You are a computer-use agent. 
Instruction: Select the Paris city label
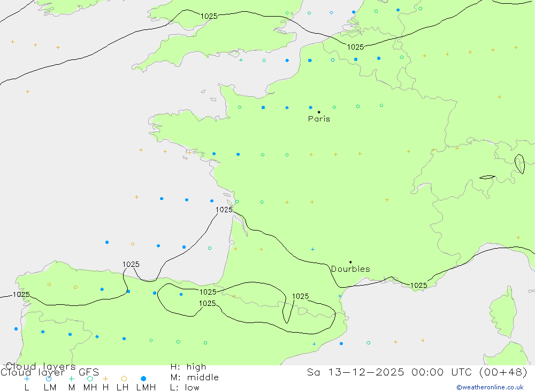click(319, 119)
